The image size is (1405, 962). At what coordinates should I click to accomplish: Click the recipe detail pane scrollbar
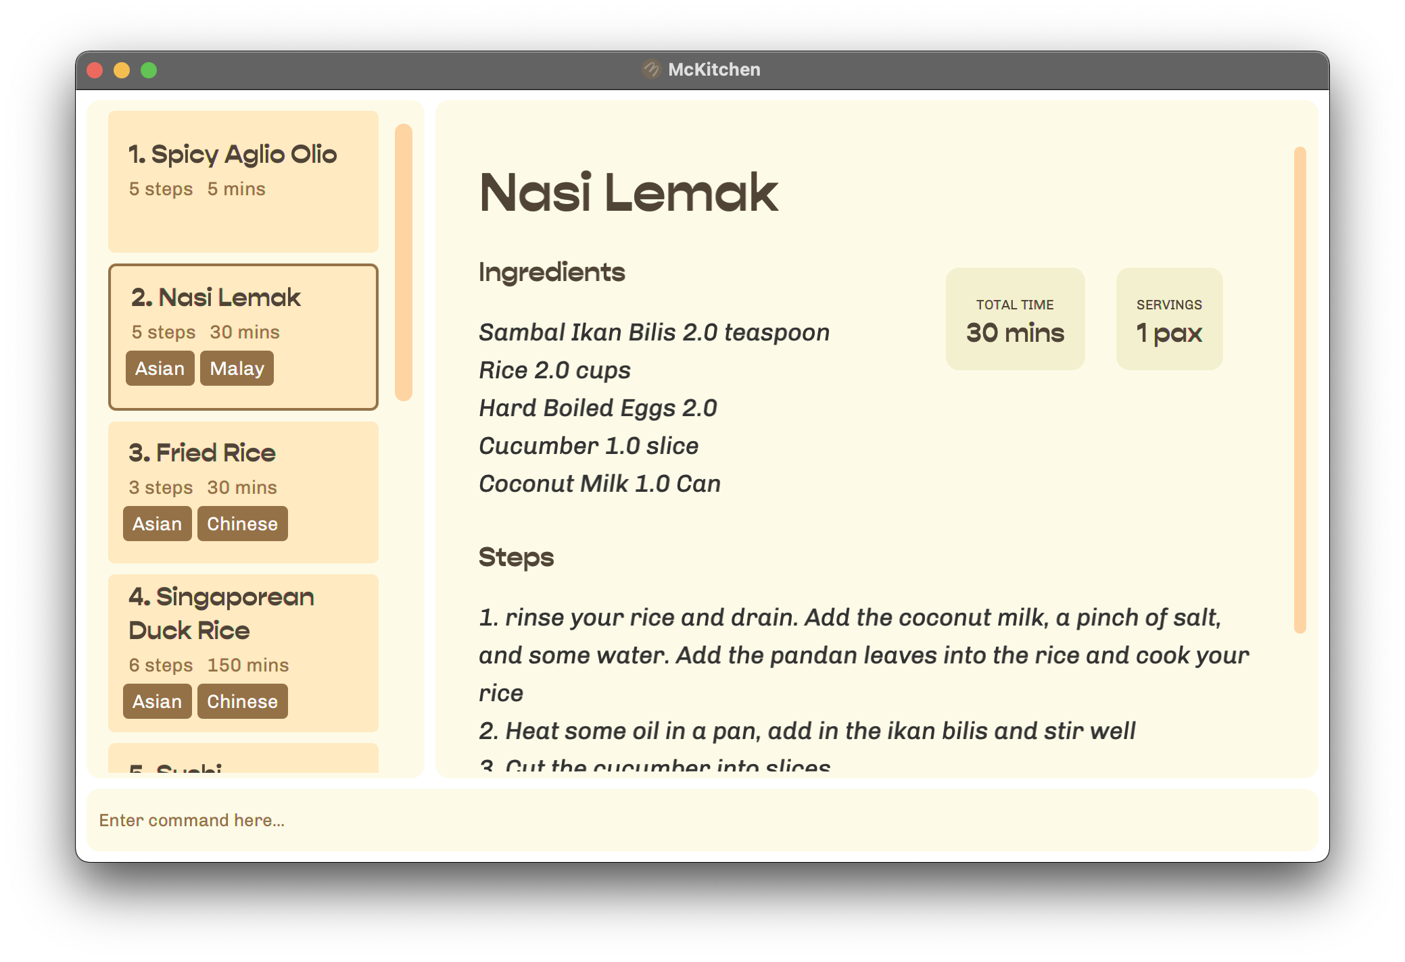(x=1300, y=389)
